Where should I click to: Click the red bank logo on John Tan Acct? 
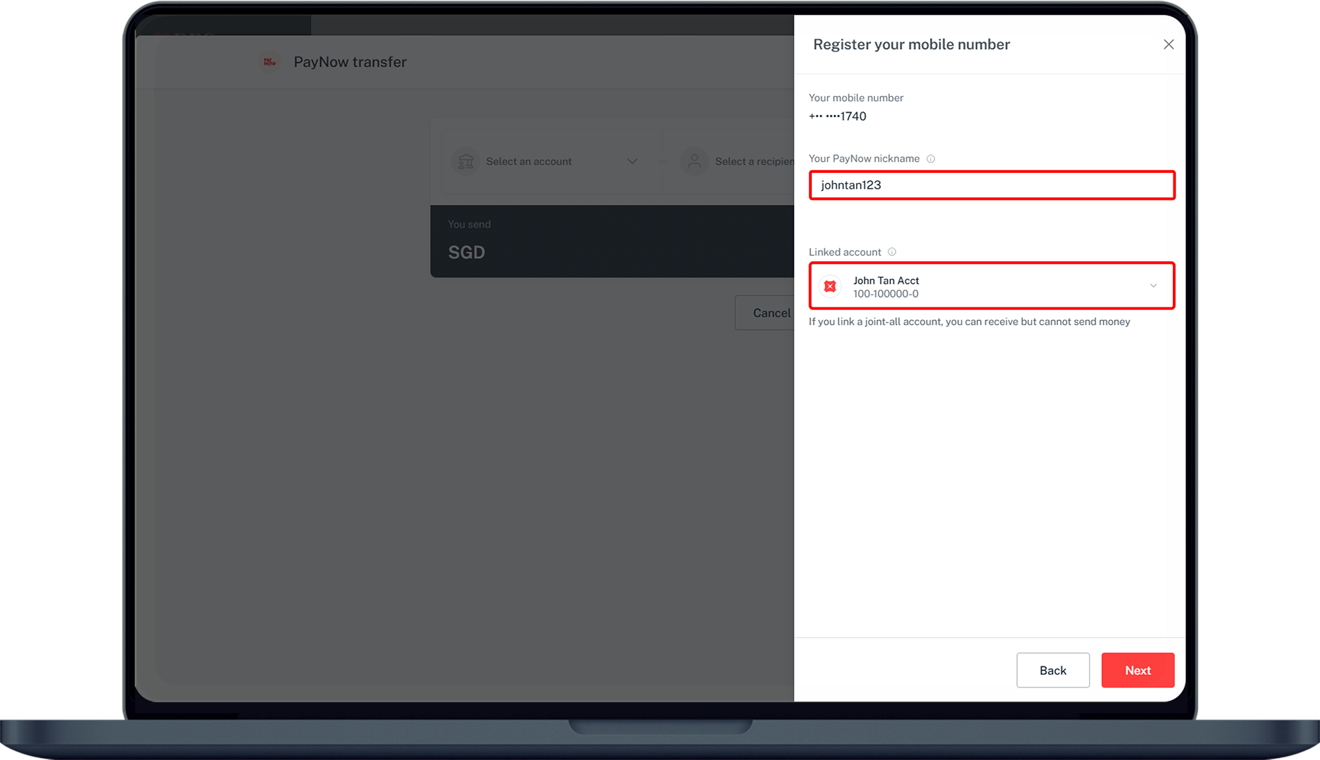(x=830, y=286)
